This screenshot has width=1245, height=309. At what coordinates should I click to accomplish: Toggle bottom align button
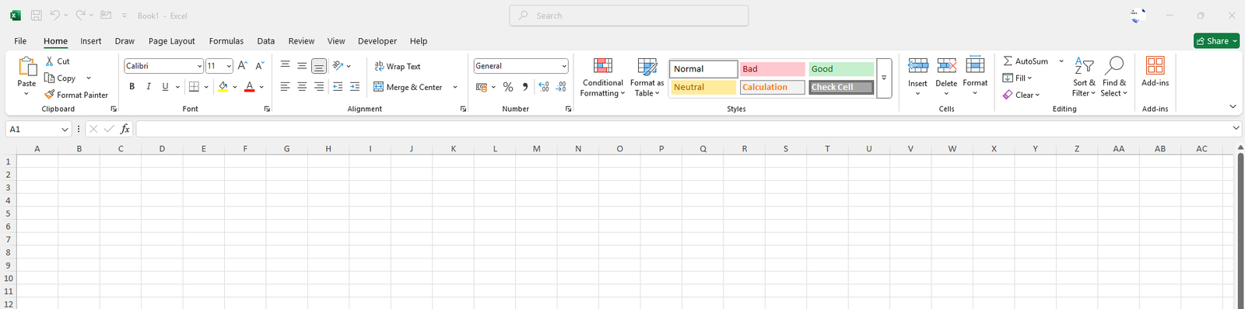(319, 66)
